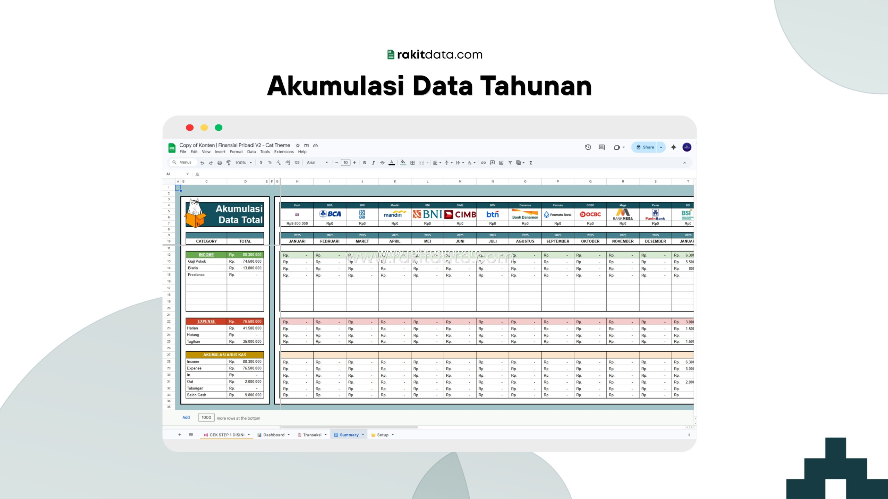The image size is (888, 499).
Task: Collapse the toolbar with the chevron-up
Action: (685, 163)
